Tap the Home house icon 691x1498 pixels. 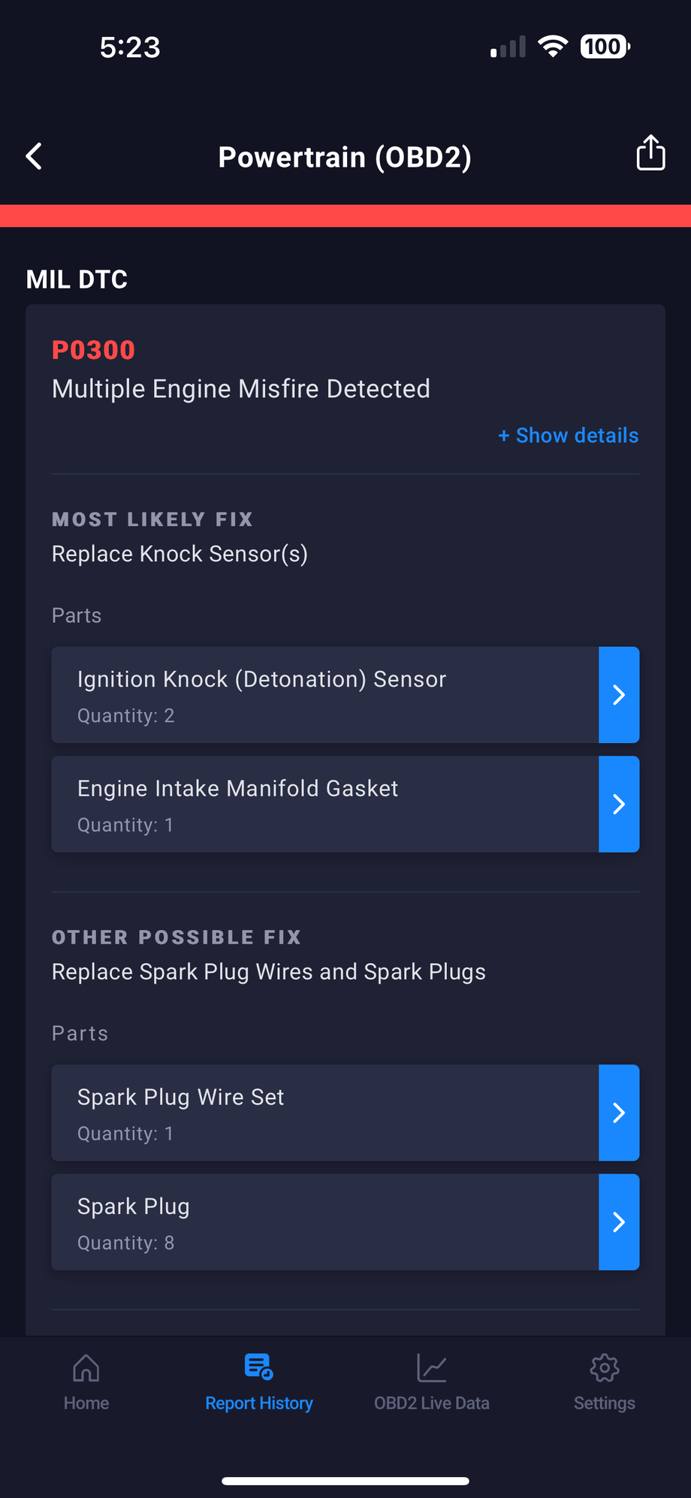86,1368
